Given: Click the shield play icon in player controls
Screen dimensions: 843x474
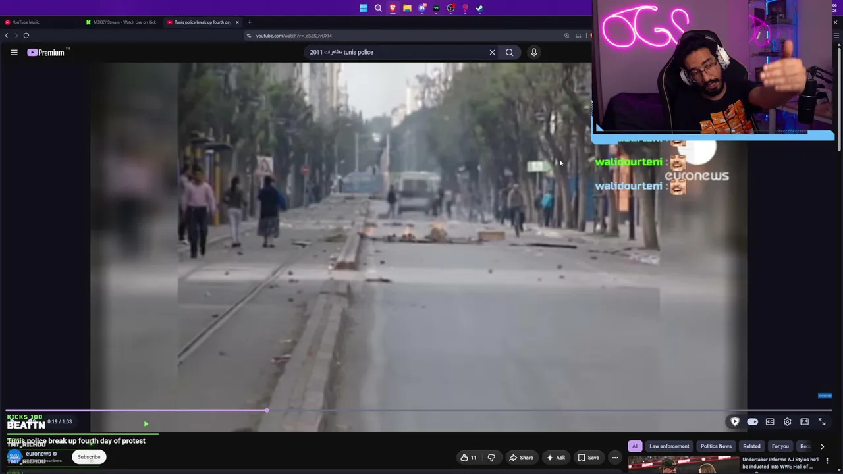Looking at the screenshot, I should click(x=735, y=422).
